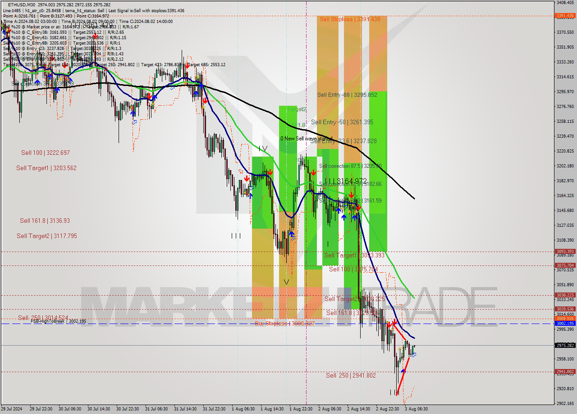Click the 'Sell Target2 | 3038.225' label

[355, 299]
